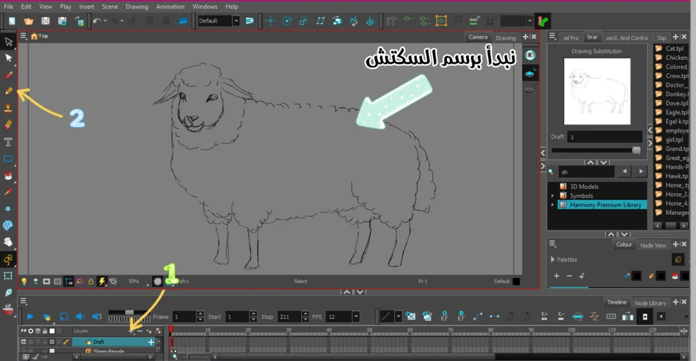Viewport: 696px width, 361px height.
Task: Select the Rectangle shape tool
Action: [x=8, y=158]
